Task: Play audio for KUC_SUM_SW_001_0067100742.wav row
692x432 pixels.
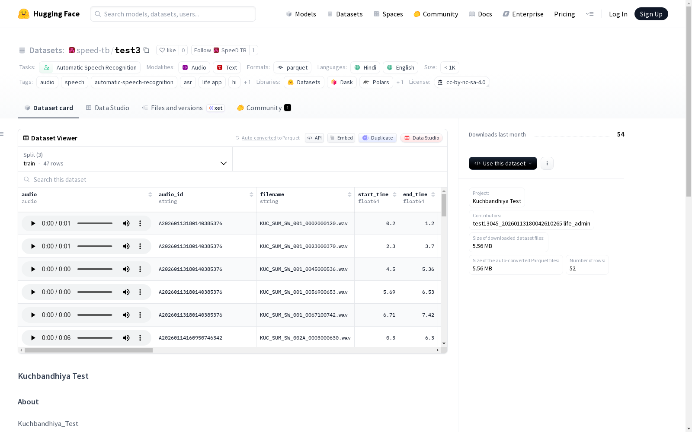Action: coord(33,315)
